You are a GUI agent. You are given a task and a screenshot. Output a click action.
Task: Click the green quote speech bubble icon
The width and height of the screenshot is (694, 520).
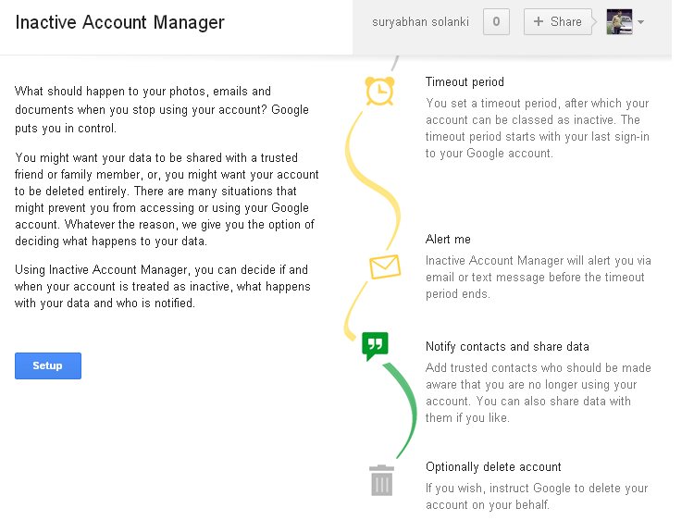375,346
